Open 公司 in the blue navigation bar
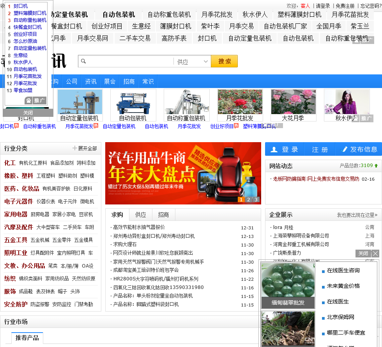 click(x=72, y=81)
